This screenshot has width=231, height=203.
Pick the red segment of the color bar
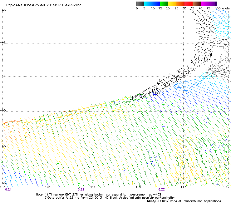[189, 4]
